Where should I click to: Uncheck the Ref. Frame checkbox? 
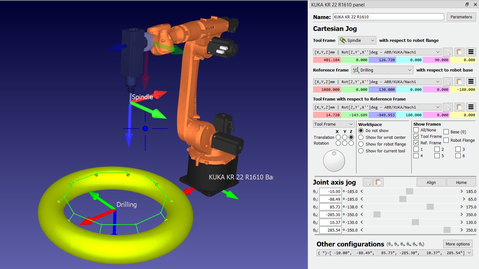coord(417,143)
